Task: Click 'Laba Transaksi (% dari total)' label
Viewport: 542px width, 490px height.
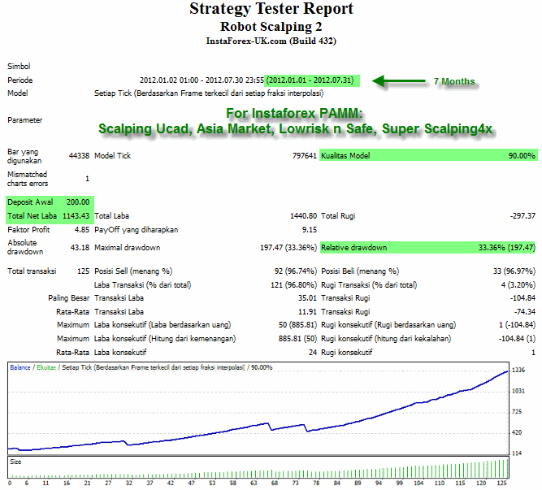Action: 143,285
